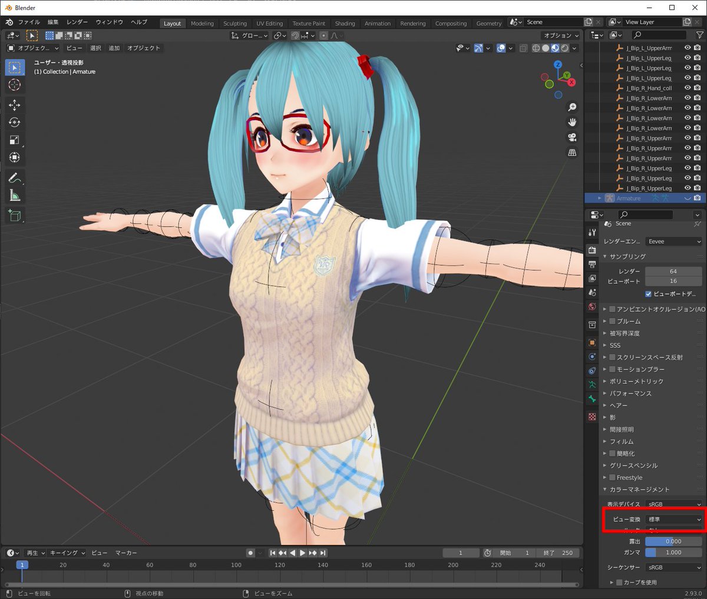Select the box select tool
The height and width of the screenshot is (599, 707).
(x=15, y=67)
